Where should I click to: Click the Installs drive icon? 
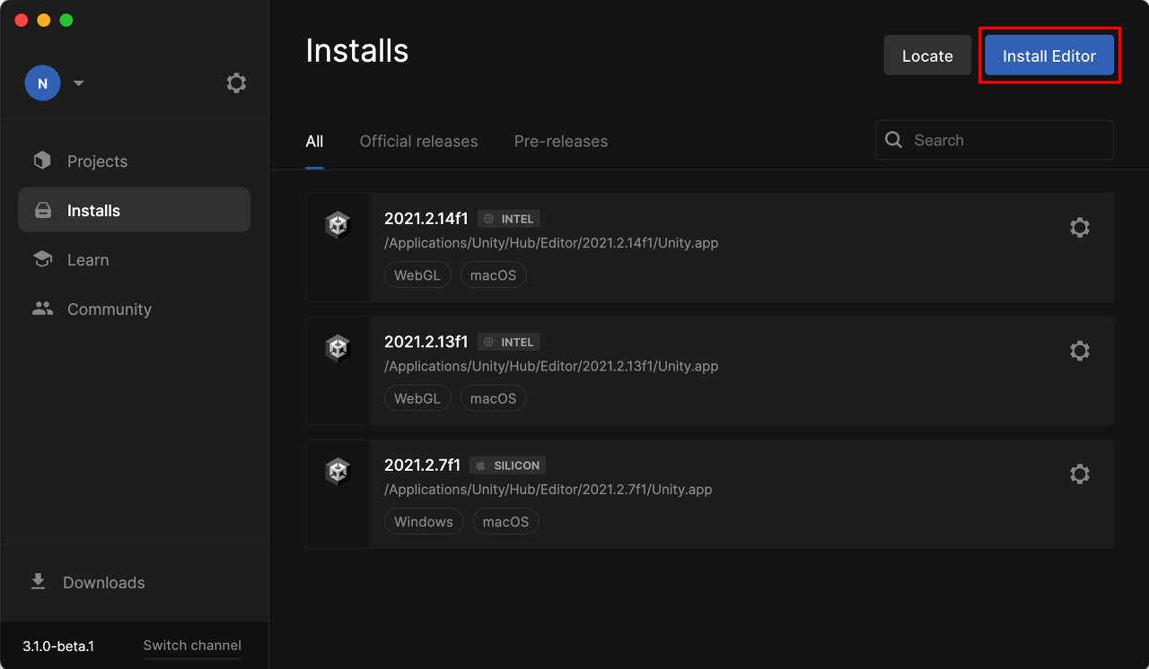pyautogui.click(x=42, y=211)
